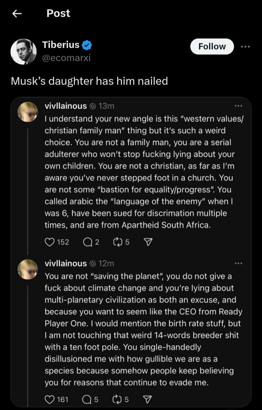The height and width of the screenshot is (410, 262).
Task: Open vivllainous username on 13m post
Action: coord(65,106)
